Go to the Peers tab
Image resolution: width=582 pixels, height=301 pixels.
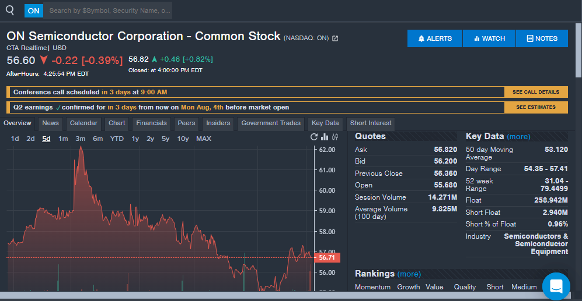pos(186,123)
